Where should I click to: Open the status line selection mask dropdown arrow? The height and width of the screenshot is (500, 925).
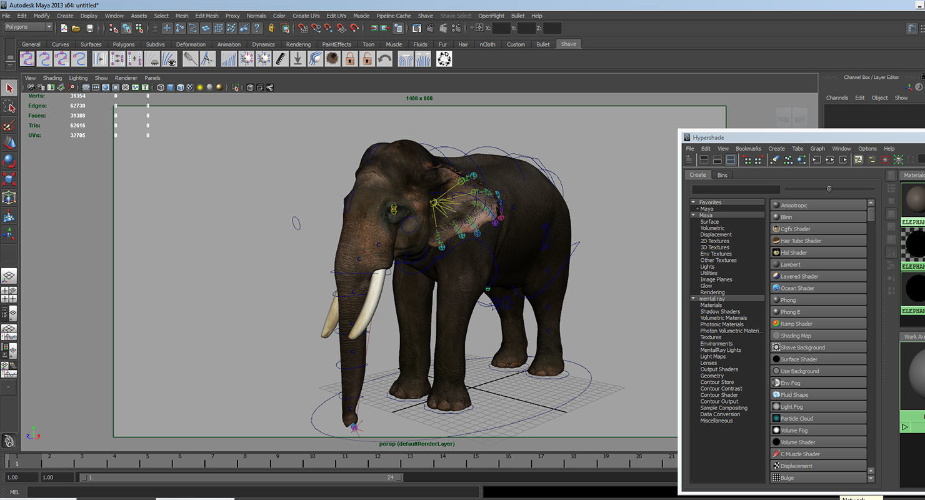click(156, 28)
